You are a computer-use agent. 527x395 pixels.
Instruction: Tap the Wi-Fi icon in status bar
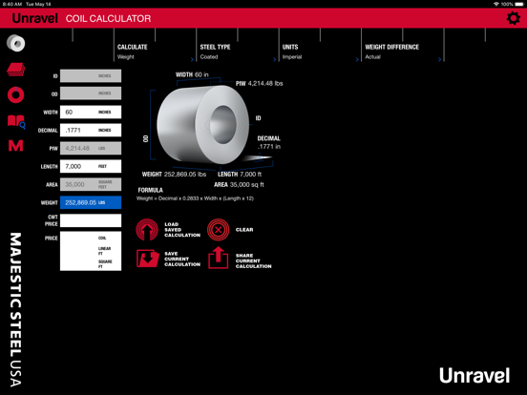496,4
